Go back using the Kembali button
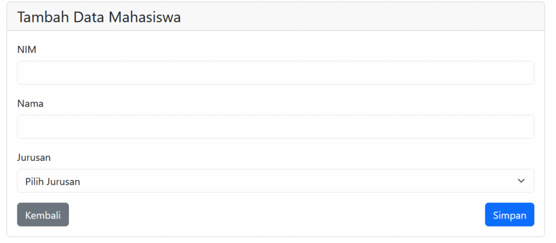This screenshot has height=243, width=556. (x=43, y=215)
